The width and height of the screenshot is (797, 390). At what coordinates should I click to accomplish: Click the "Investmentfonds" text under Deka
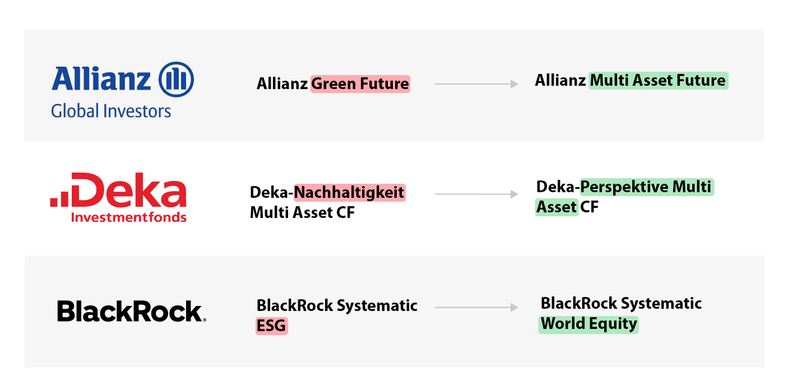click(129, 217)
